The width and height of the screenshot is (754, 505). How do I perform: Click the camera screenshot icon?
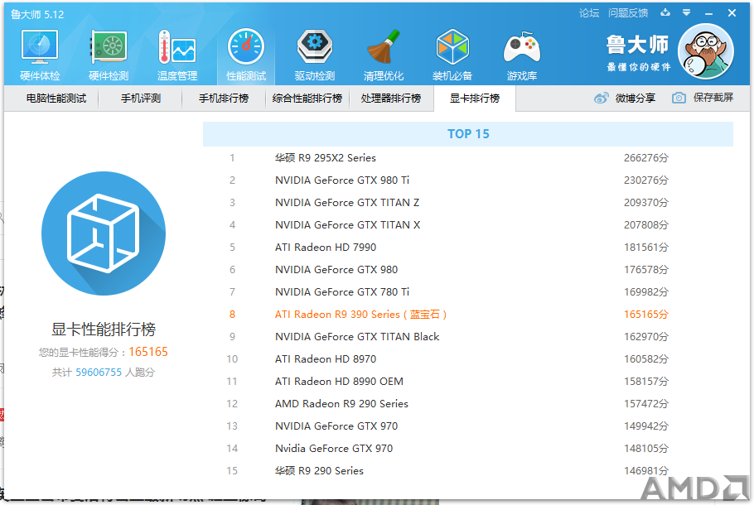click(679, 98)
